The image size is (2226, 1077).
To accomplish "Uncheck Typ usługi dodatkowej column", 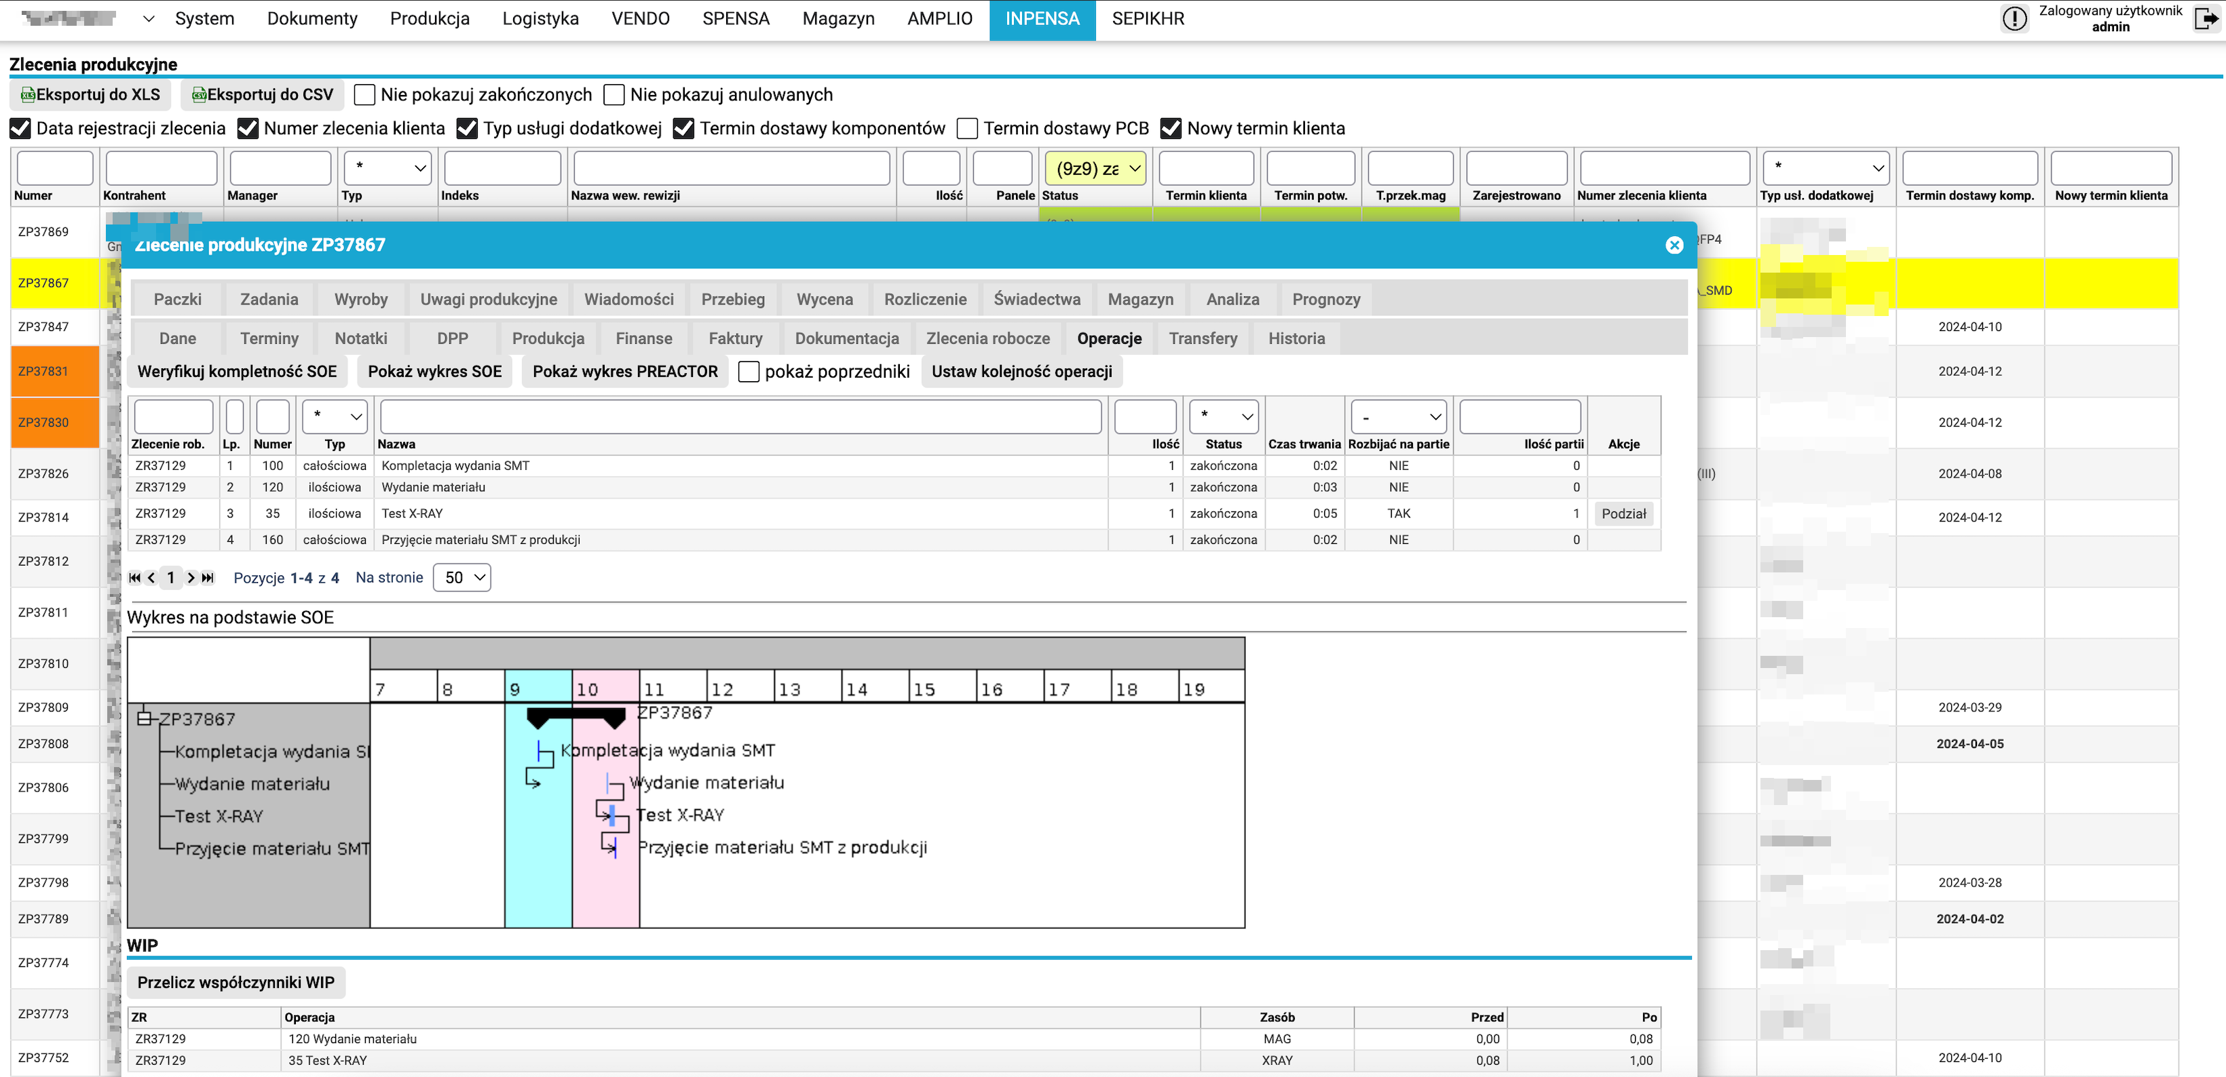I will 467,129.
